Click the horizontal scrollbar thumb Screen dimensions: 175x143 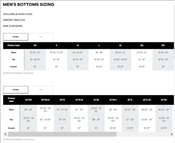tap(62, 134)
